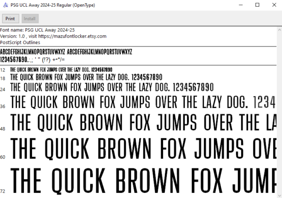Click the size label 18
The image size is (282, 198).
pos(3,78)
